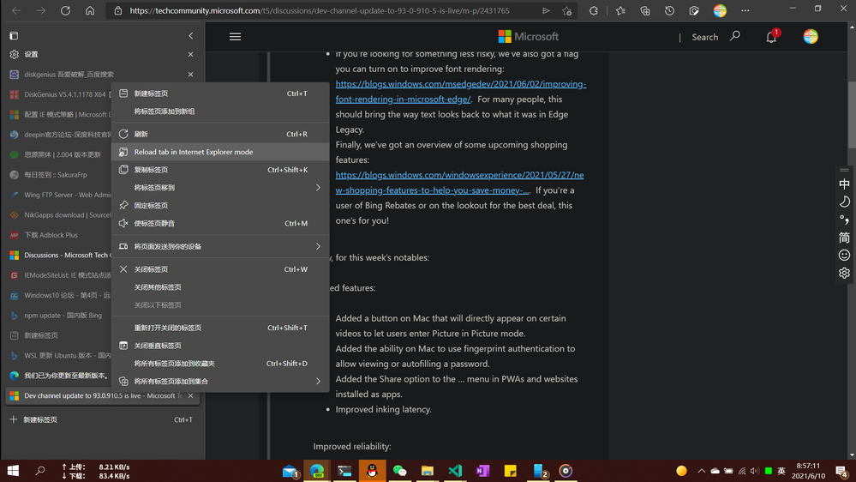The image size is (856, 482).
Task: Open the History clock icon
Action: coord(669,10)
